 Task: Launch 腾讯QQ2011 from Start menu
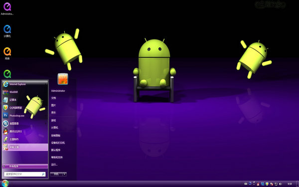coord(25,131)
